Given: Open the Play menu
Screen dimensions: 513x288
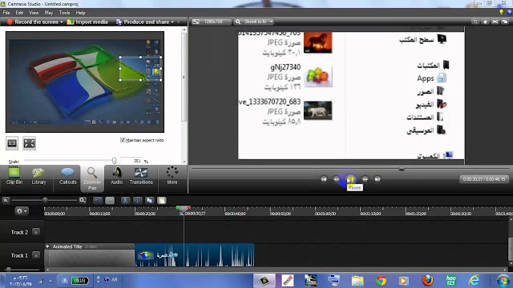Looking at the screenshot, I should 49,13.
